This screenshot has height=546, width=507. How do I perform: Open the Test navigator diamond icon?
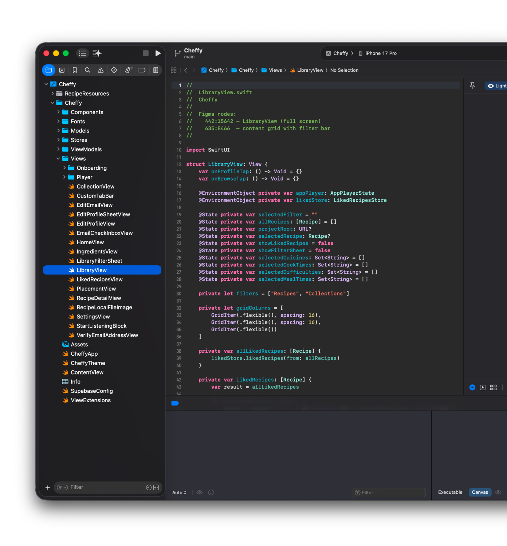114,70
